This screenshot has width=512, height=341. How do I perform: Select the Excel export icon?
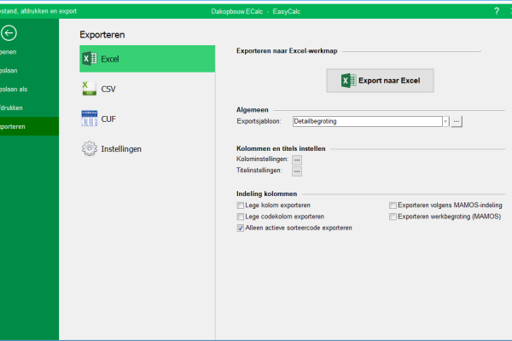[90, 60]
